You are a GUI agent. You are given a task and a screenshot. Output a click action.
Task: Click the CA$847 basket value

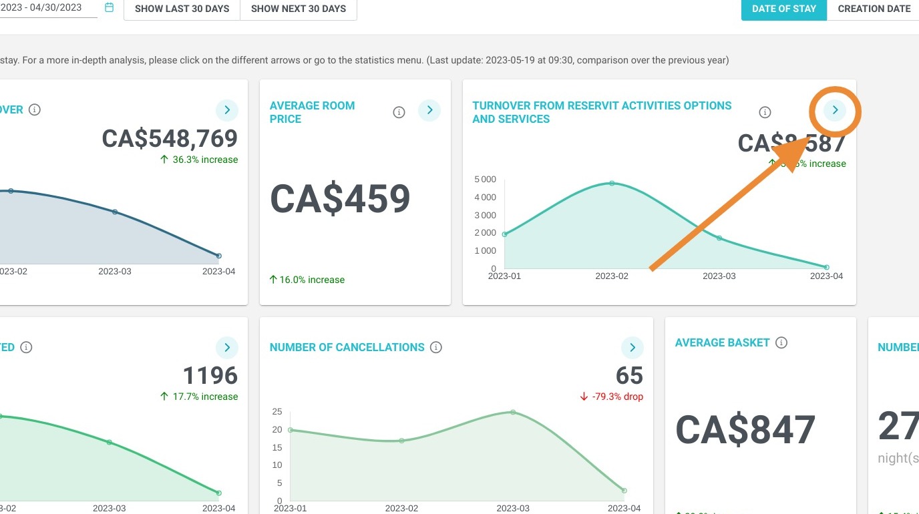745,430
